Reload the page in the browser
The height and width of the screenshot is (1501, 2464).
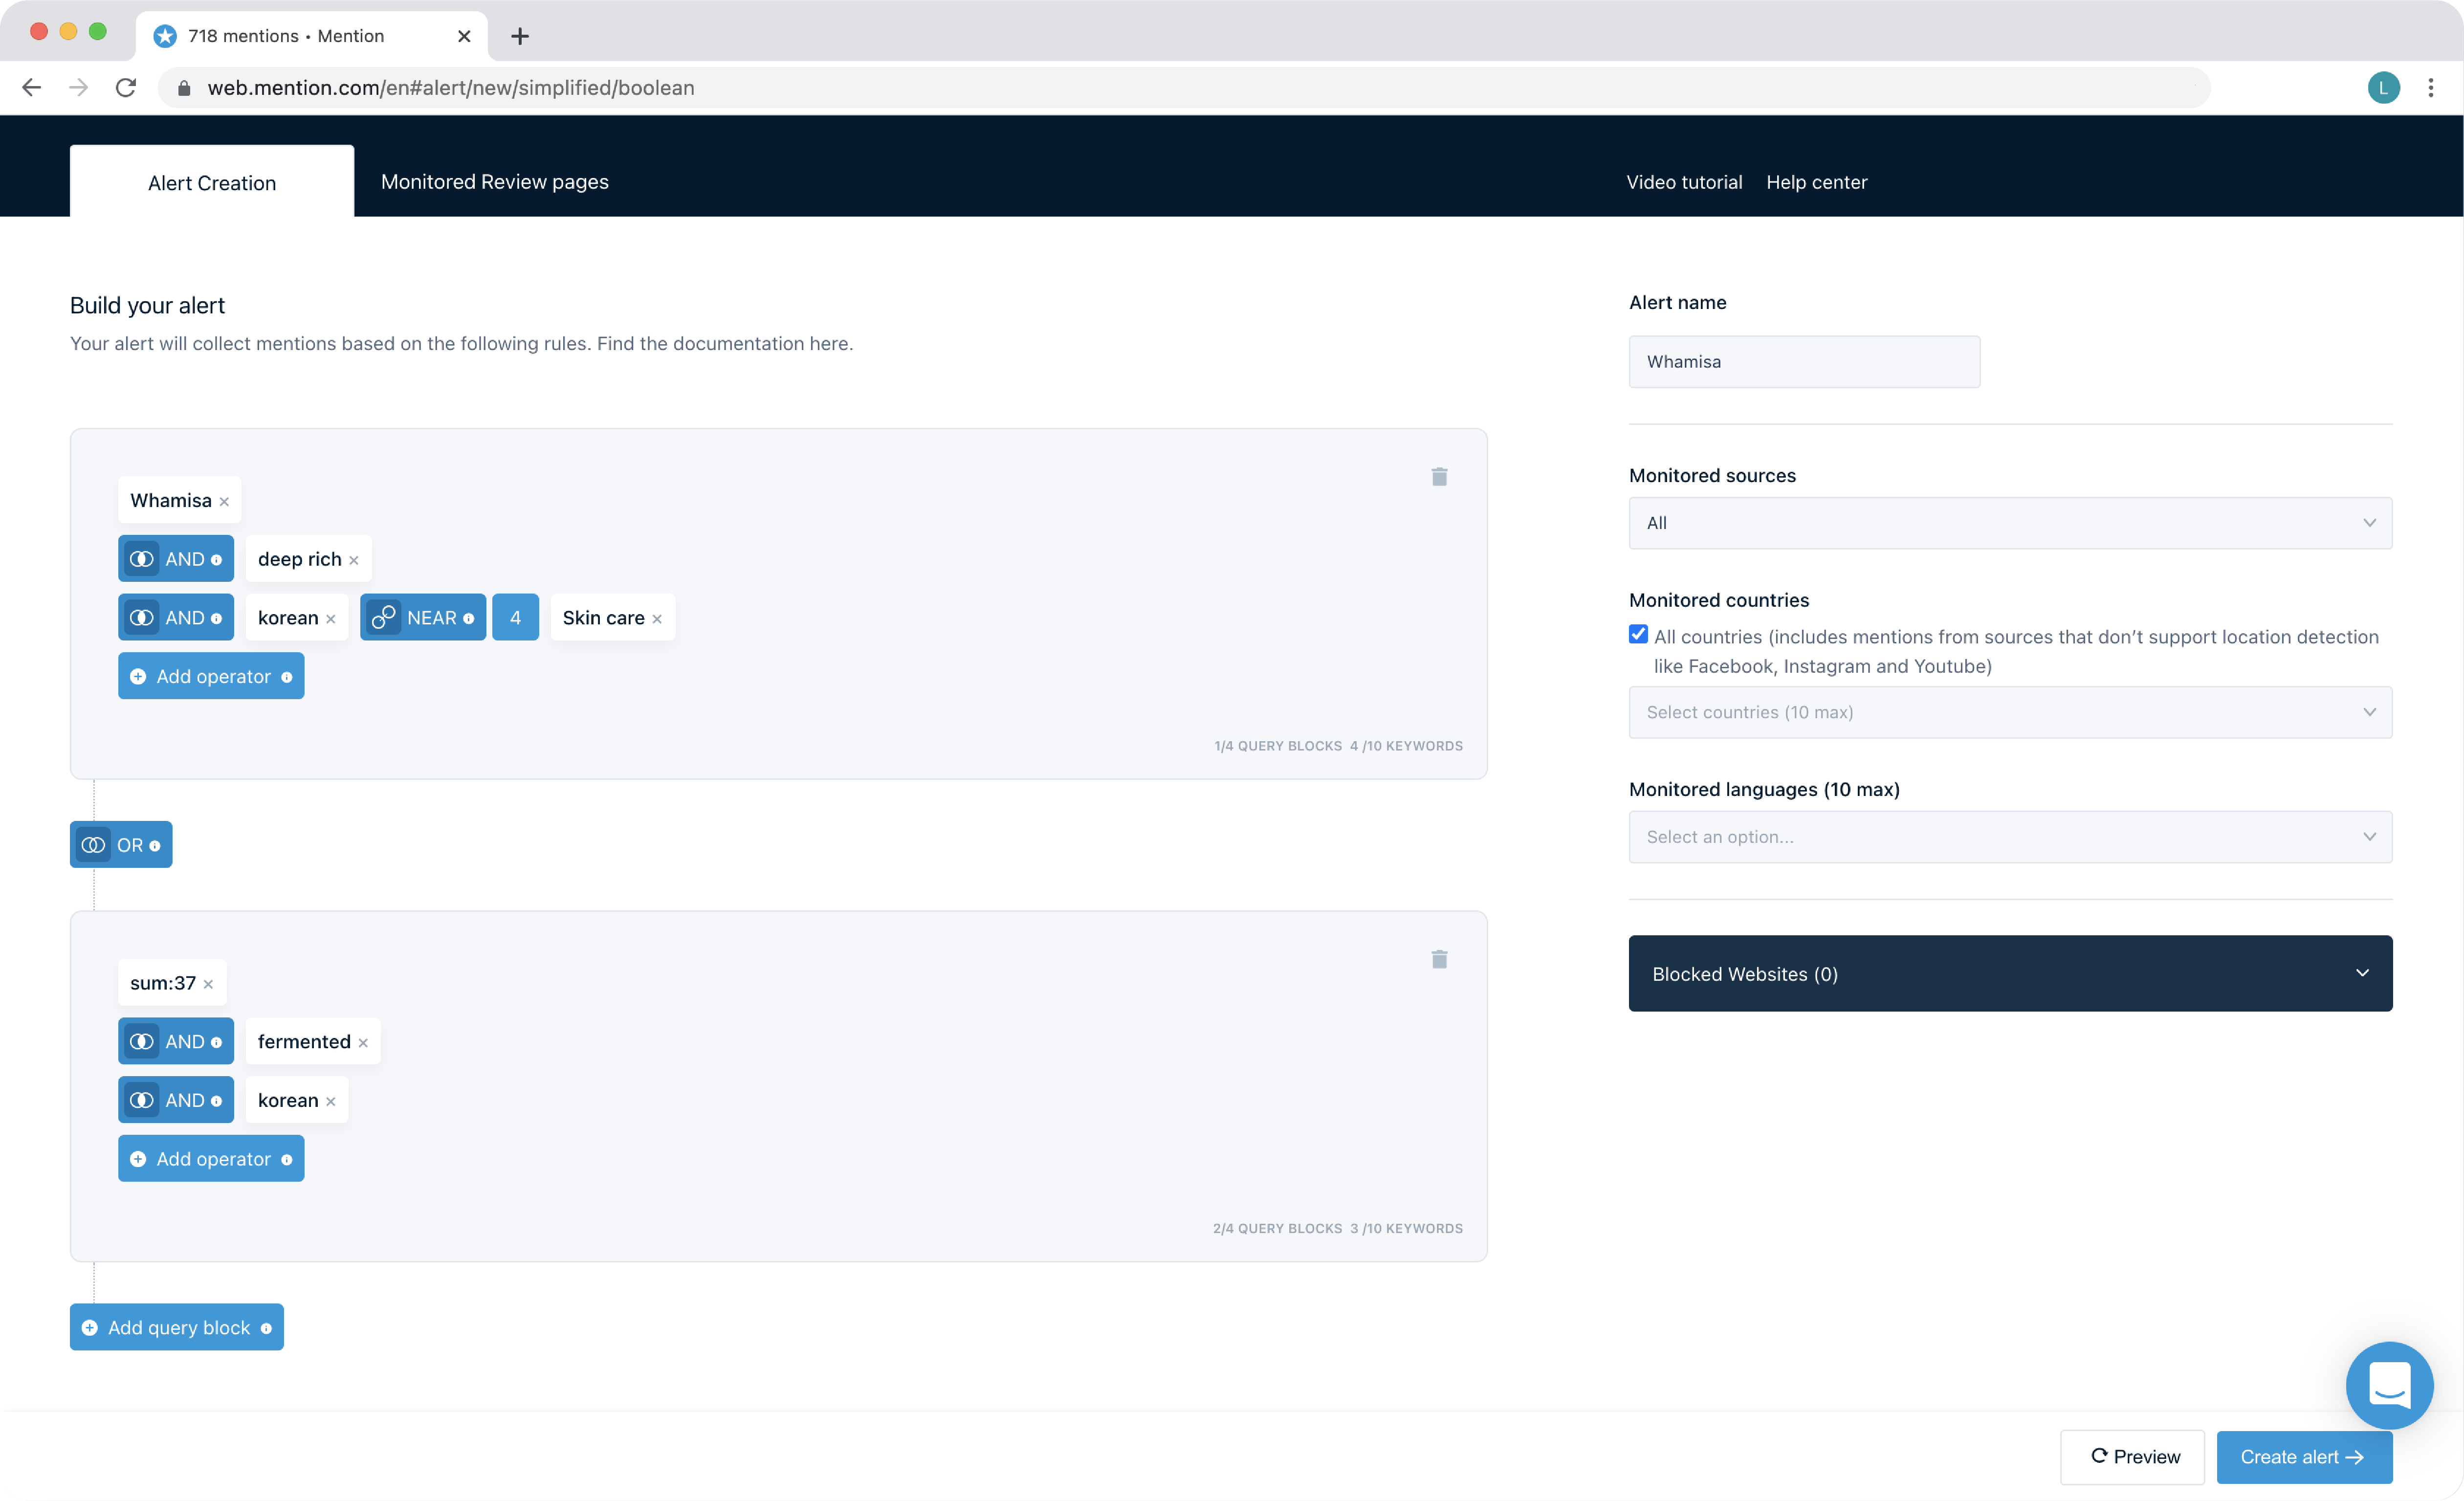coord(126,87)
